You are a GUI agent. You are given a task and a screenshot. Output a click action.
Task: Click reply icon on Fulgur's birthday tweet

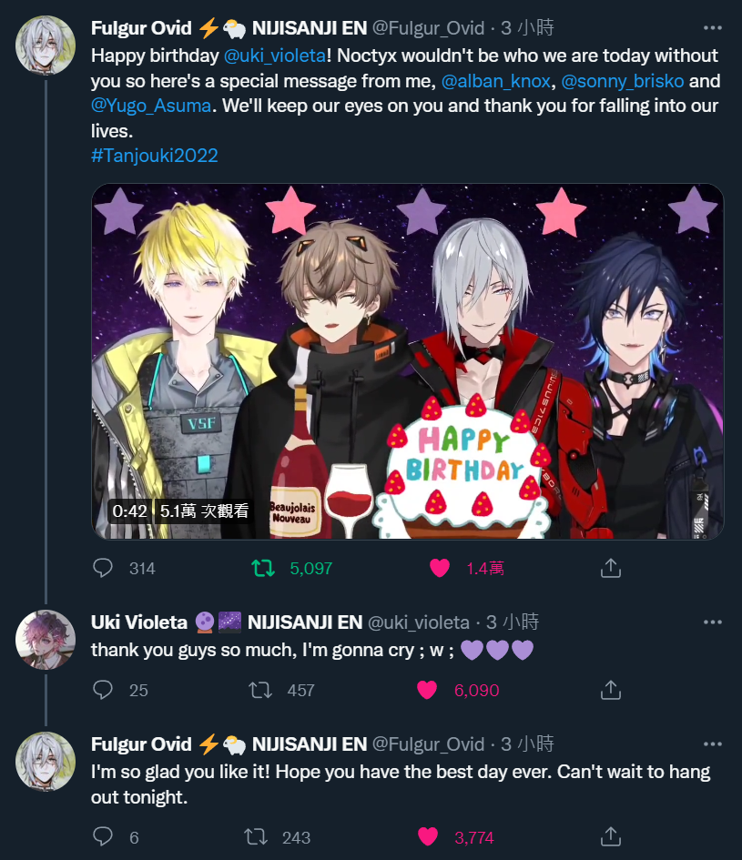103,568
